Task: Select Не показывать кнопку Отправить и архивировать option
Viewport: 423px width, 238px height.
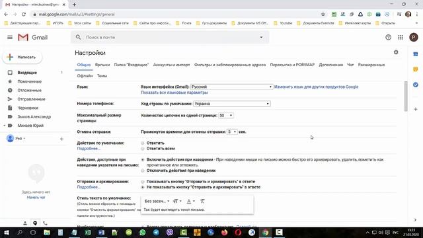Action: pyautogui.click(x=143, y=187)
